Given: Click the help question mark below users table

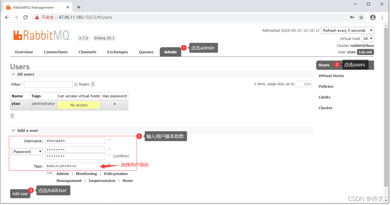Looking at the screenshot, I should click(12, 116).
